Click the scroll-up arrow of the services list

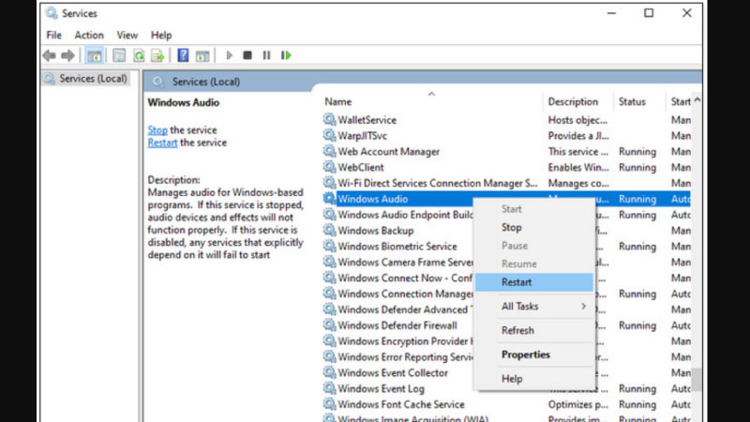(x=697, y=100)
